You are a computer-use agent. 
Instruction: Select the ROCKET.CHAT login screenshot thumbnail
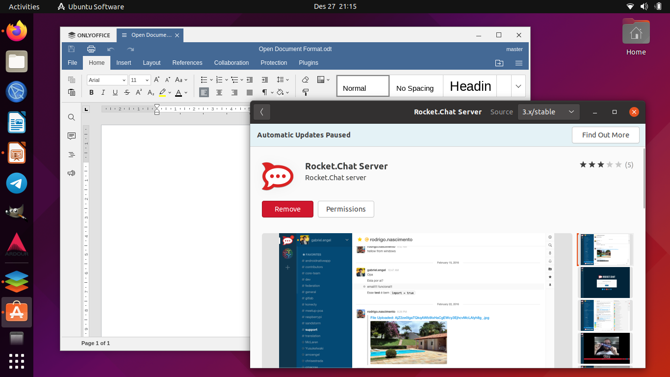(606, 282)
